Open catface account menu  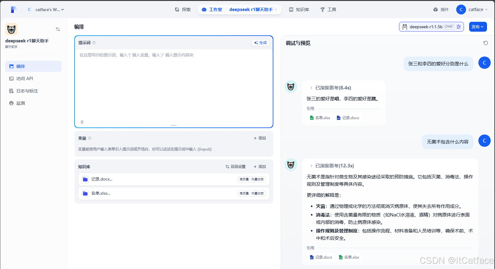tap(473, 10)
